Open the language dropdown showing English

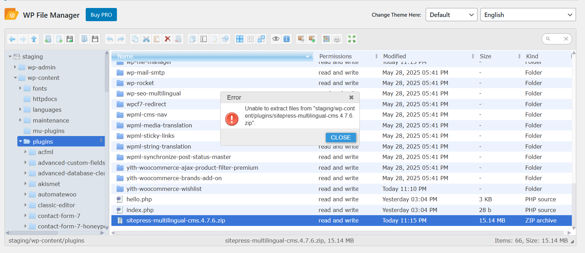(x=528, y=15)
